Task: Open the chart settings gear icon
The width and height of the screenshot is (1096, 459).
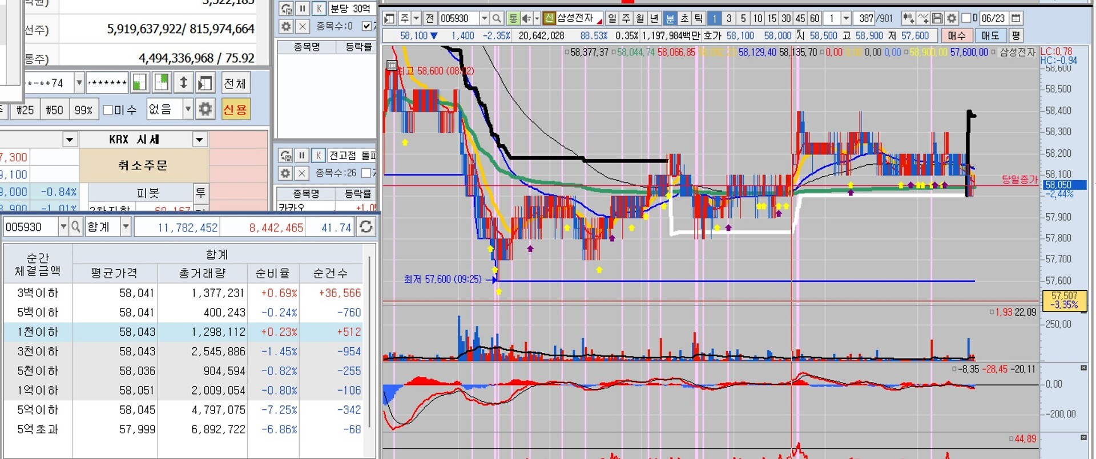Action: coord(951,18)
